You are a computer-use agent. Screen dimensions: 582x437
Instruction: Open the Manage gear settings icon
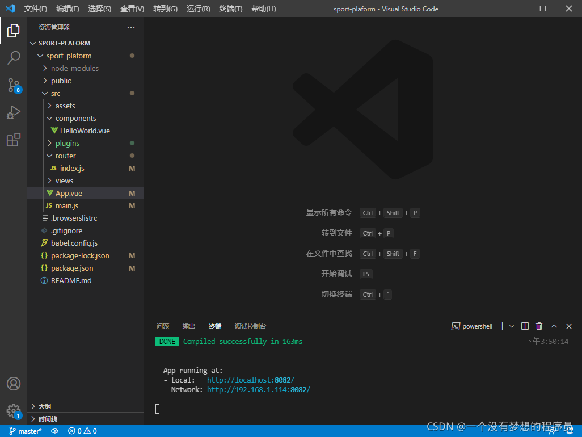point(14,411)
